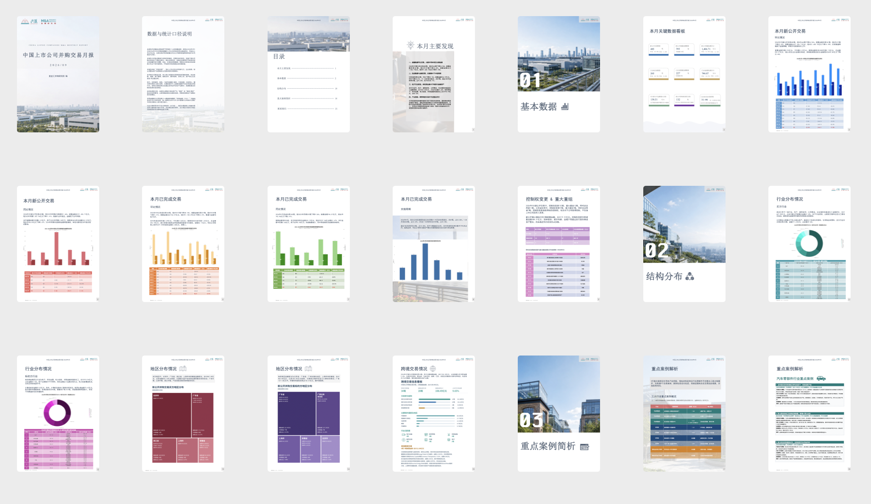Click the 746.07 card on the data dashboard
This screenshot has height=504, width=871.
[710, 74]
